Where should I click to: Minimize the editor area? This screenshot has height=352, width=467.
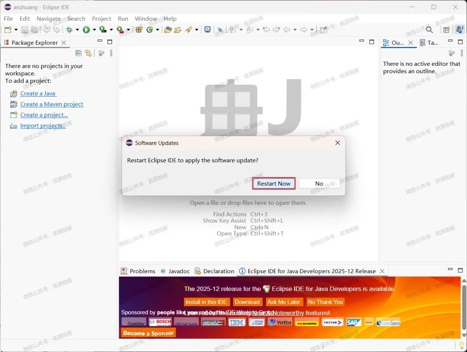[x=361, y=41]
